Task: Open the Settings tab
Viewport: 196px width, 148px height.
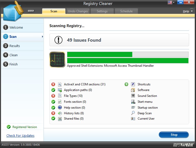Action: point(102,11)
